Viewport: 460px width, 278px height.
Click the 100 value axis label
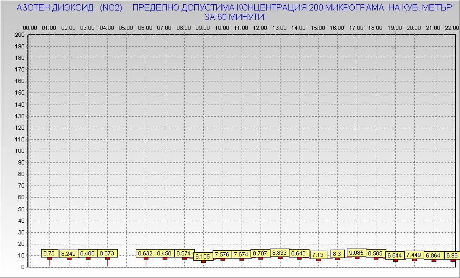pyautogui.click(x=19, y=151)
